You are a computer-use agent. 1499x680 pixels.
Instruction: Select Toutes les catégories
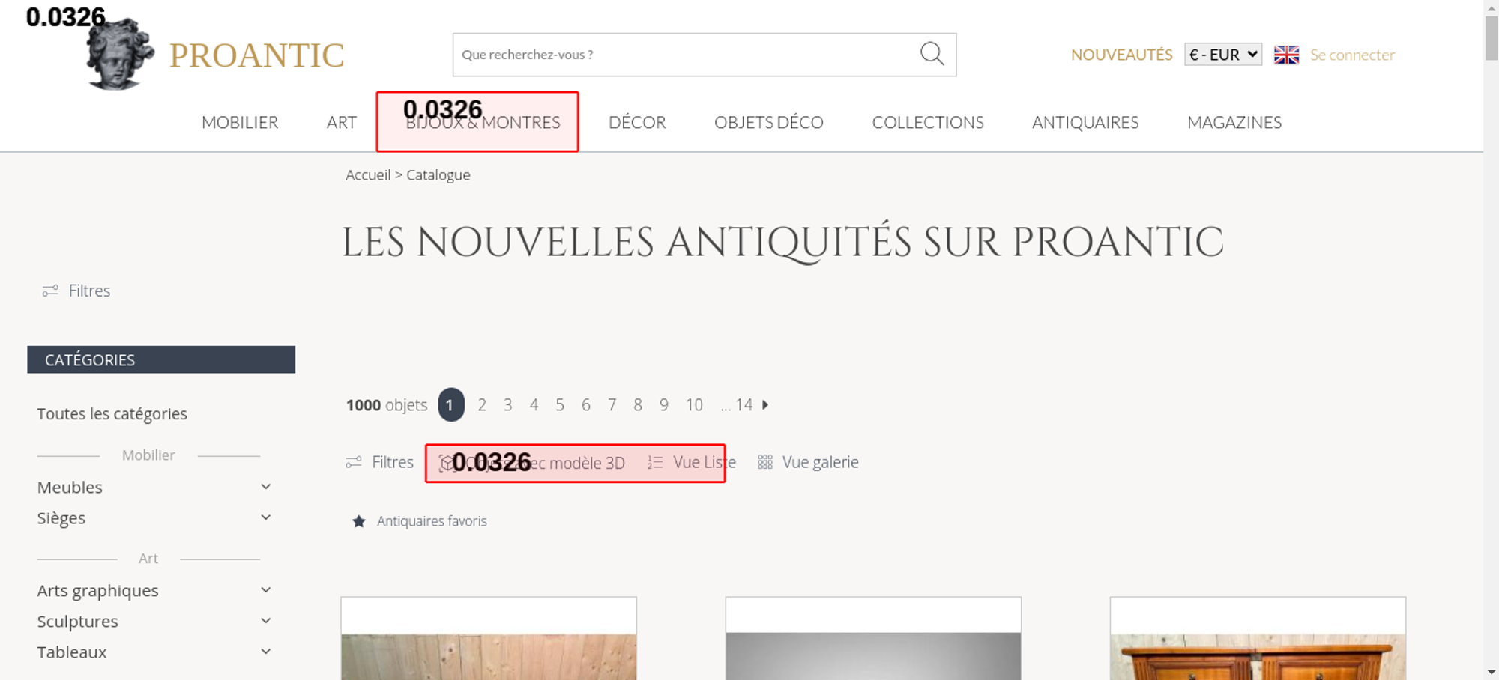coord(112,413)
